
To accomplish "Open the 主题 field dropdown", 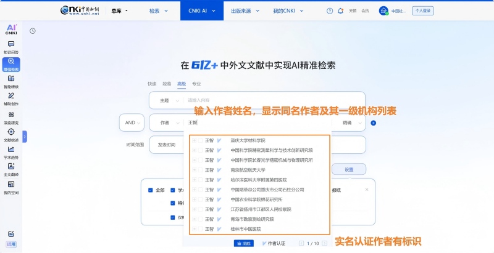I will (x=167, y=100).
